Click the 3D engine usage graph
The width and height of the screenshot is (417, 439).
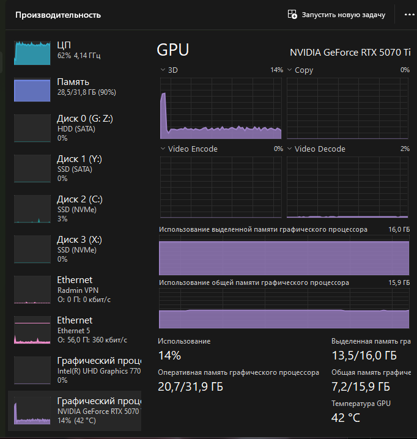221,108
